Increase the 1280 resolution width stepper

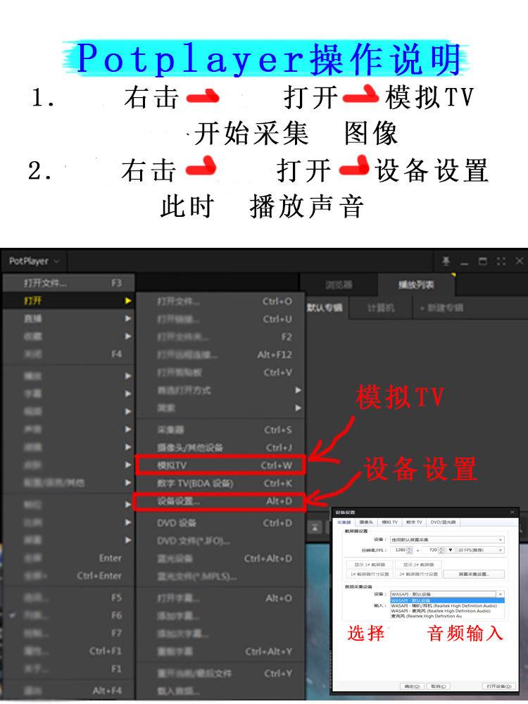(409, 548)
